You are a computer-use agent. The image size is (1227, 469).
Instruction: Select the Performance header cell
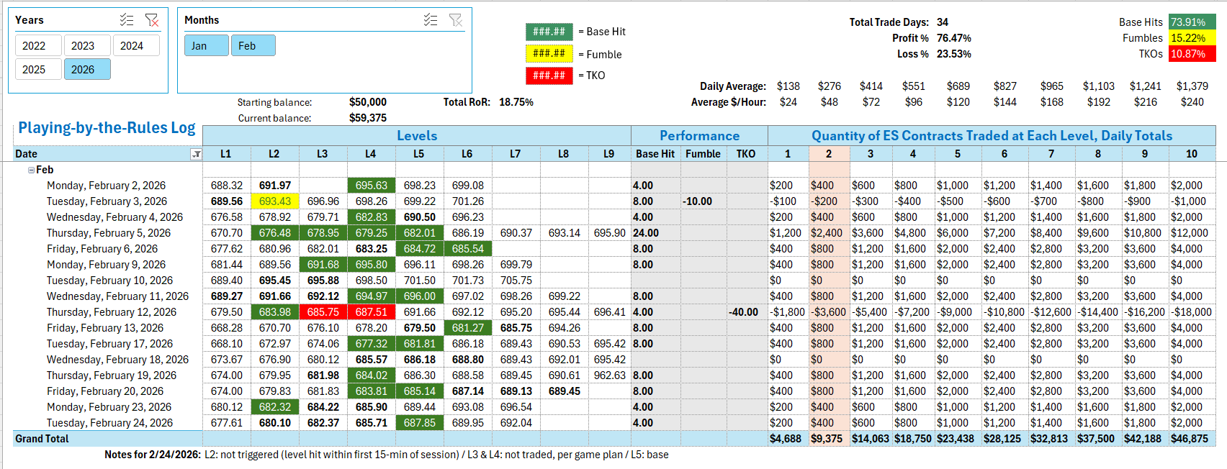(699, 135)
